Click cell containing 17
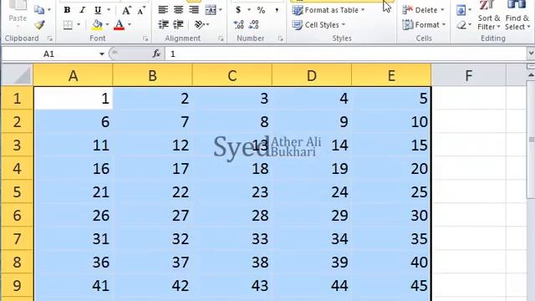The image size is (535, 301). pyautogui.click(x=152, y=169)
